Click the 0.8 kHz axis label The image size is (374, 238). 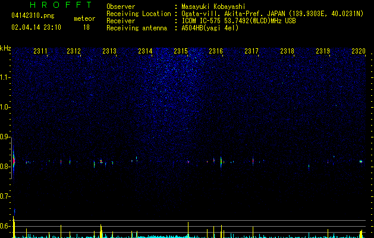[x=5, y=167]
